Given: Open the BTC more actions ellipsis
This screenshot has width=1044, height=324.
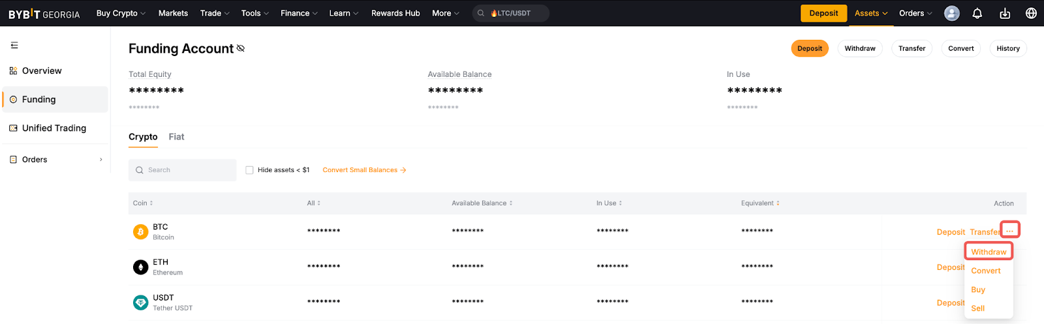Looking at the screenshot, I should pyautogui.click(x=1009, y=231).
